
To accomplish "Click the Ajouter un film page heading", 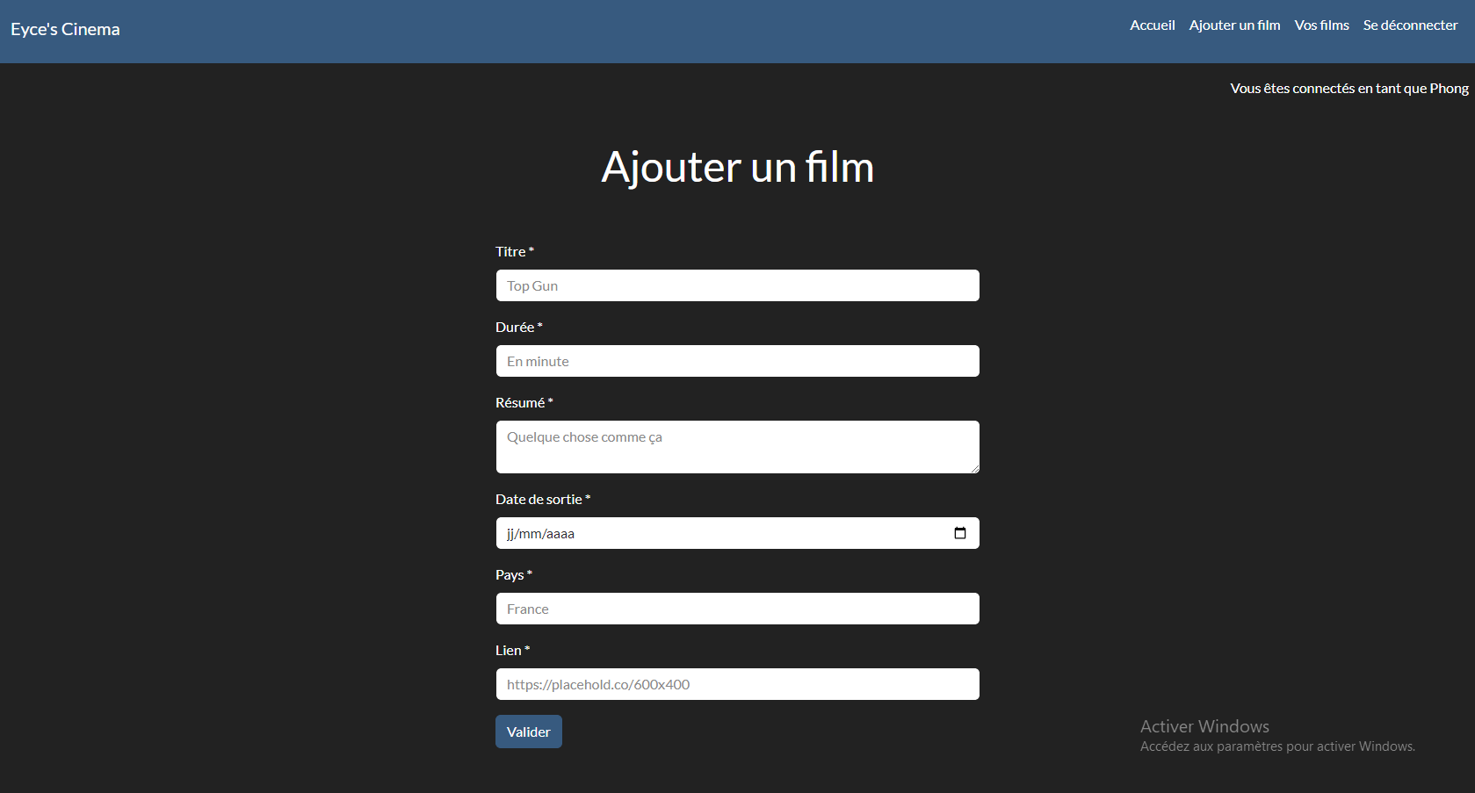I will click(737, 167).
